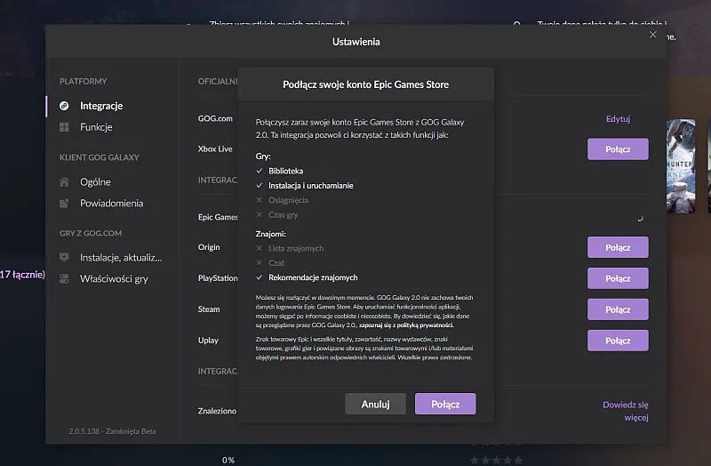Click the PlayStation integration label
This screenshot has width=711, height=466.
click(218, 278)
